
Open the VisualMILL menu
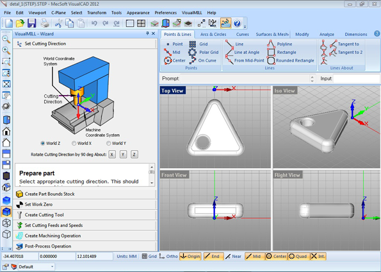coord(192,13)
